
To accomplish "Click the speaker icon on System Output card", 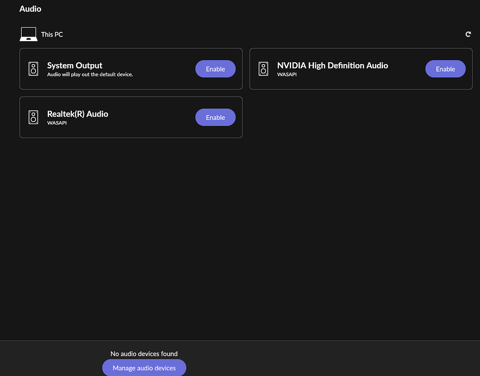I will click(x=33, y=68).
